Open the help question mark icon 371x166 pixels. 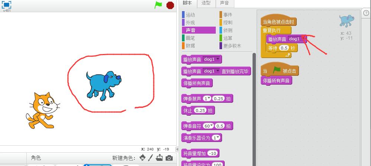click(x=366, y=13)
